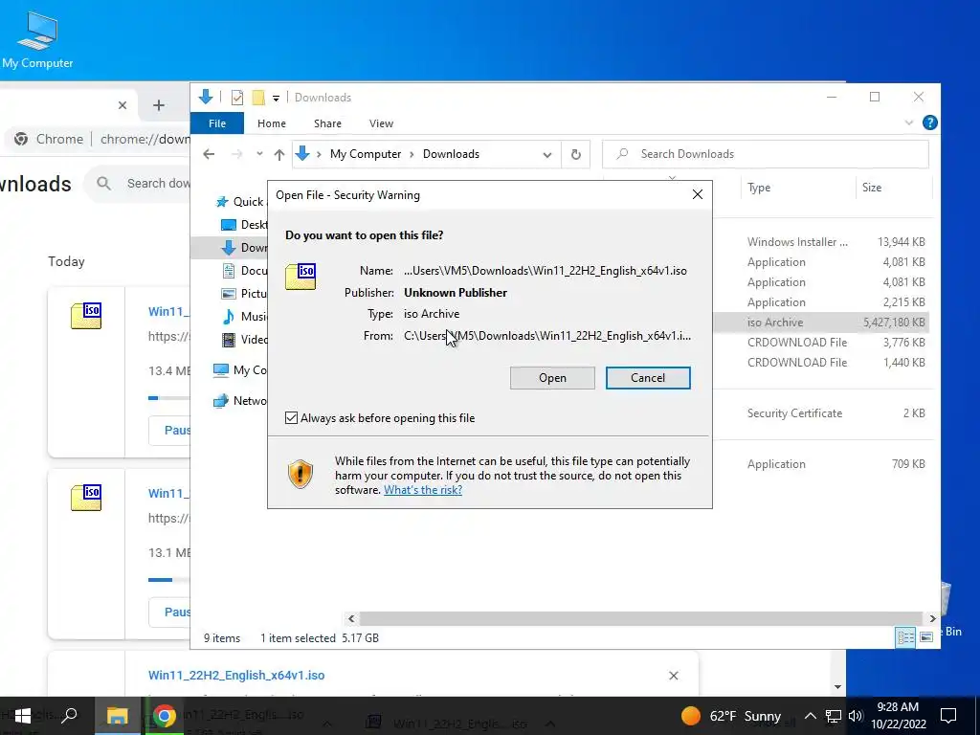Click Open in the Security Warning dialog
This screenshot has width=980, height=735.
coord(552,377)
